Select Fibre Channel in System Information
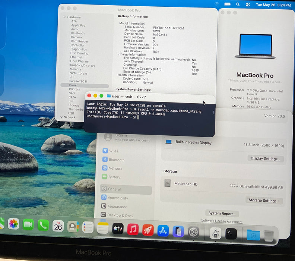The image size is (295, 261). pyautogui.click(x=80, y=61)
